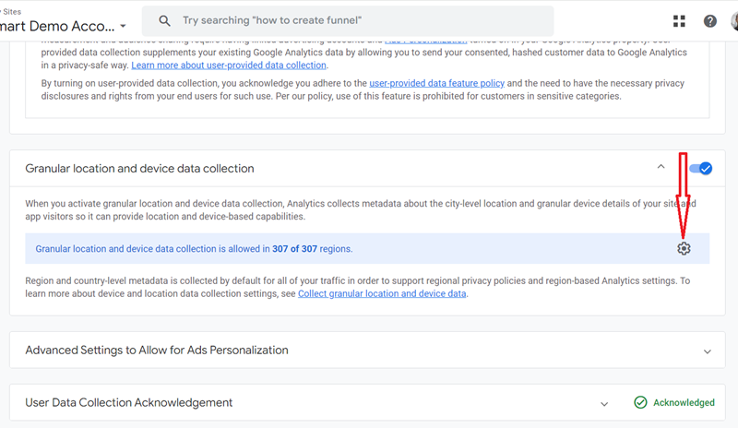Expand Advanced Settings for Ads Personalization

pyautogui.click(x=707, y=351)
